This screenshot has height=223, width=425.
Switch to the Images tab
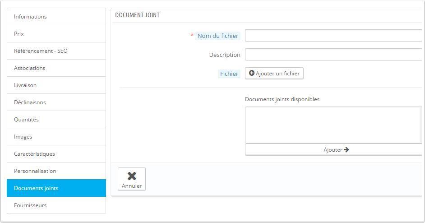click(x=56, y=136)
